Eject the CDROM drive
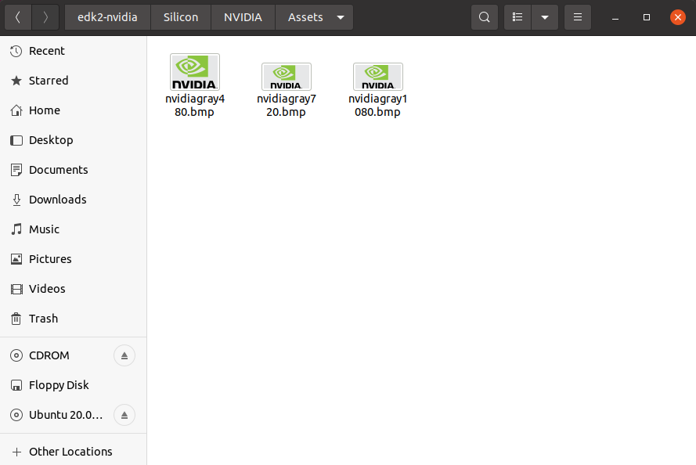The image size is (696, 465). [x=124, y=355]
